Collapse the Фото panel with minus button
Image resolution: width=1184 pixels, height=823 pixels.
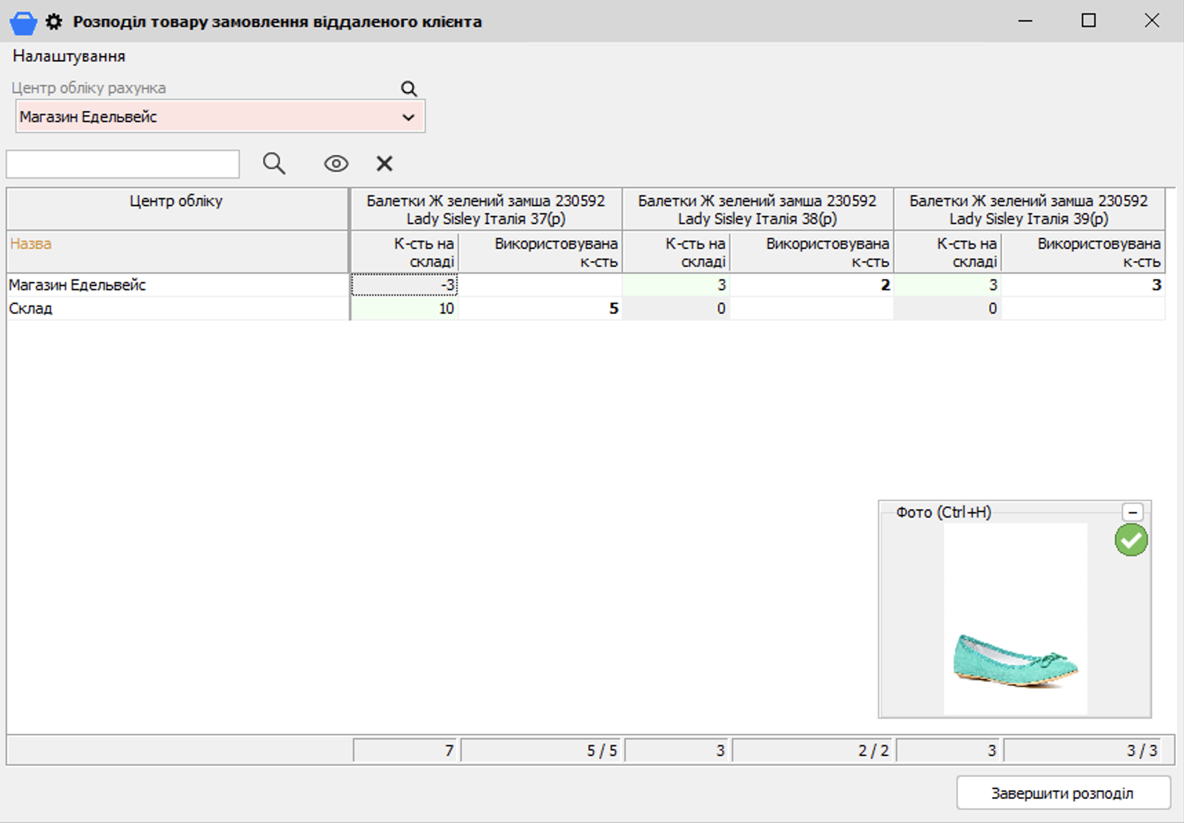(x=1132, y=512)
